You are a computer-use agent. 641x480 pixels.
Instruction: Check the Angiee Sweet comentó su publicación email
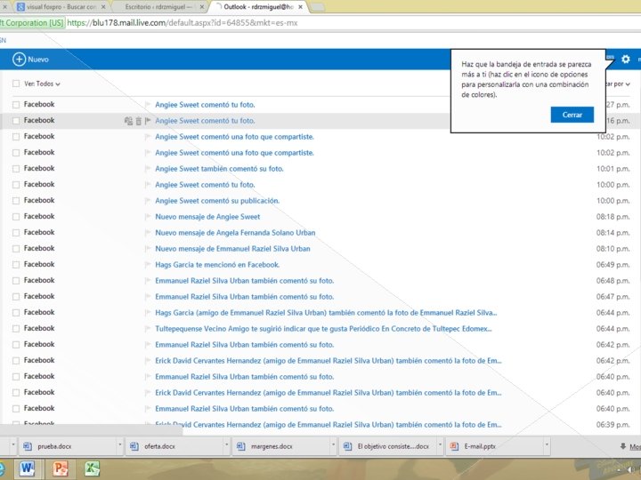16,201
